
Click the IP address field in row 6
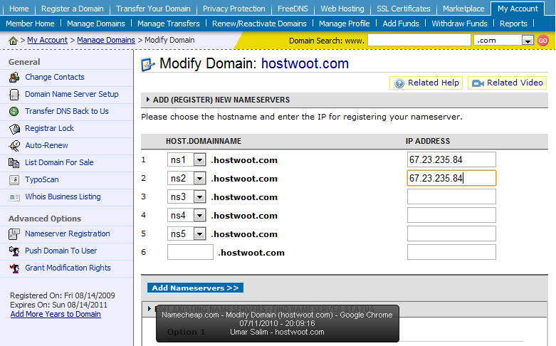(x=451, y=252)
